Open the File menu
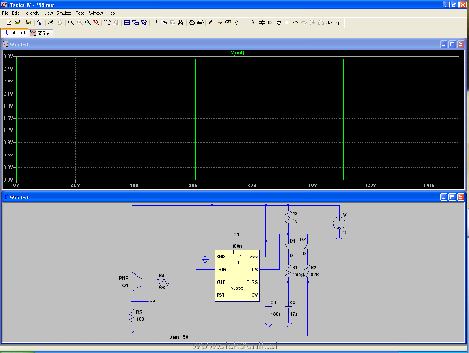The height and width of the screenshot is (353, 469). 5,13
